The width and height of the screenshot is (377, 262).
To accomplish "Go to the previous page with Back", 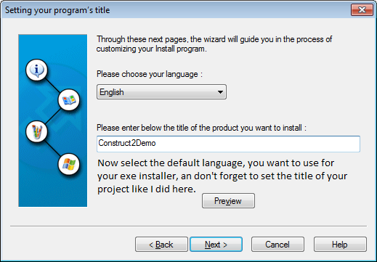I will [x=161, y=245].
